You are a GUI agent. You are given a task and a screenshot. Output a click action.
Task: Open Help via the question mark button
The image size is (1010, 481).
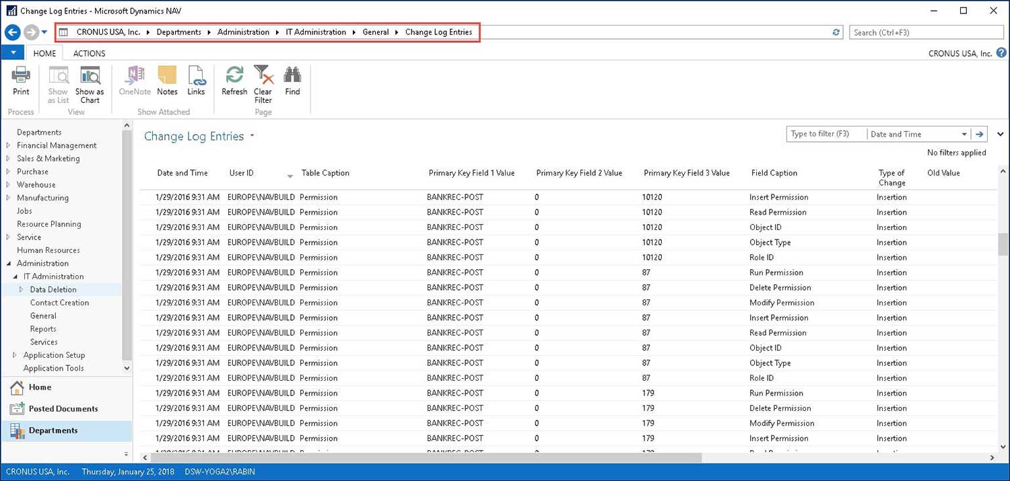(1003, 52)
